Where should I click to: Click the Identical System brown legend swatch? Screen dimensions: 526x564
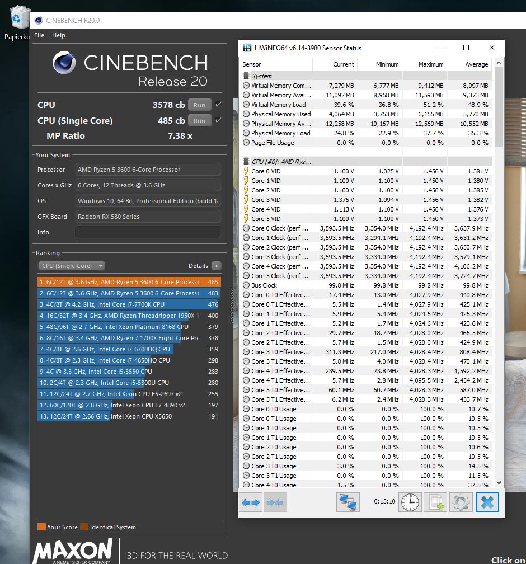click(84, 527)
